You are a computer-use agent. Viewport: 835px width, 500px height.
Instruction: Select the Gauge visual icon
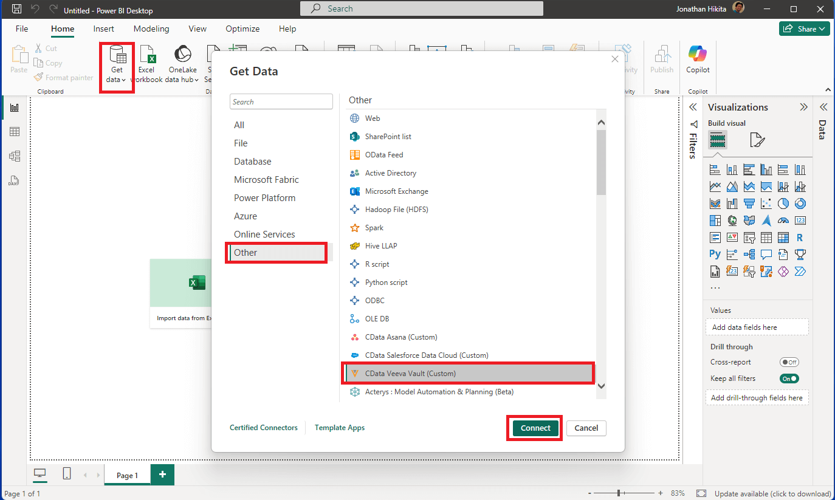coord(783,221)
